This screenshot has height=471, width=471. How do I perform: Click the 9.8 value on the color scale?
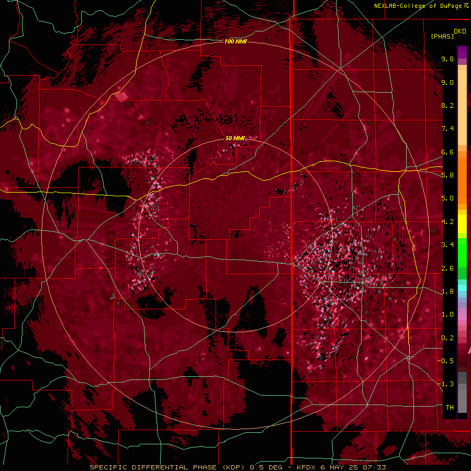pyautogui.click(x=447, y=59)
